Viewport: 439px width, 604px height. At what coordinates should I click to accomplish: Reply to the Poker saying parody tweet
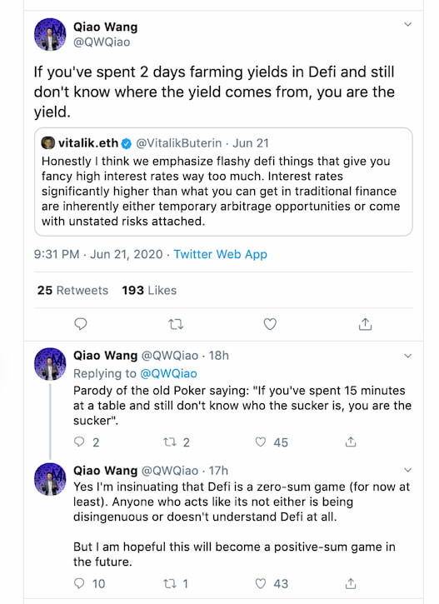click(79, 442)
